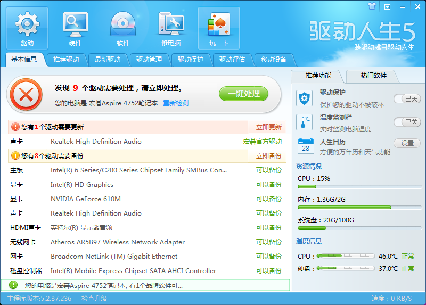The image size is (426, 305).
Task: Click the 内存 usage progress bar
Action: point(359,207)
